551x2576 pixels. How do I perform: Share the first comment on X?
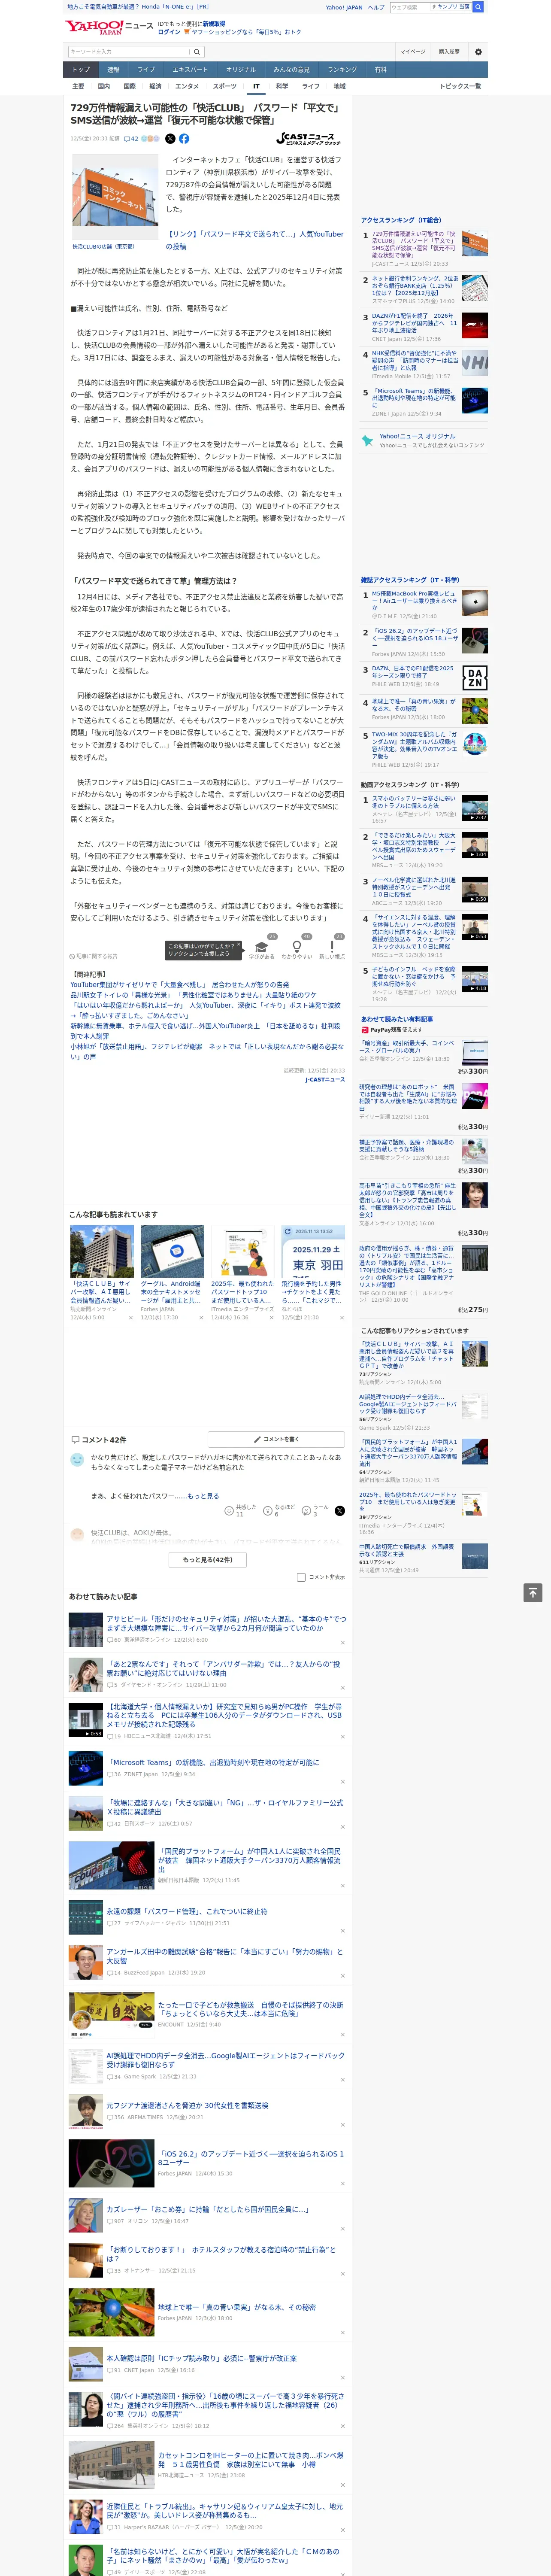[x=339, y=1510]
